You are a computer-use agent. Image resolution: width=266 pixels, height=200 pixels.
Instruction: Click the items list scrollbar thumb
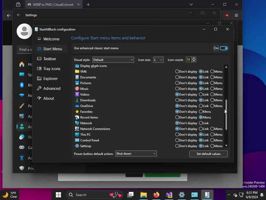click(226, 115)
